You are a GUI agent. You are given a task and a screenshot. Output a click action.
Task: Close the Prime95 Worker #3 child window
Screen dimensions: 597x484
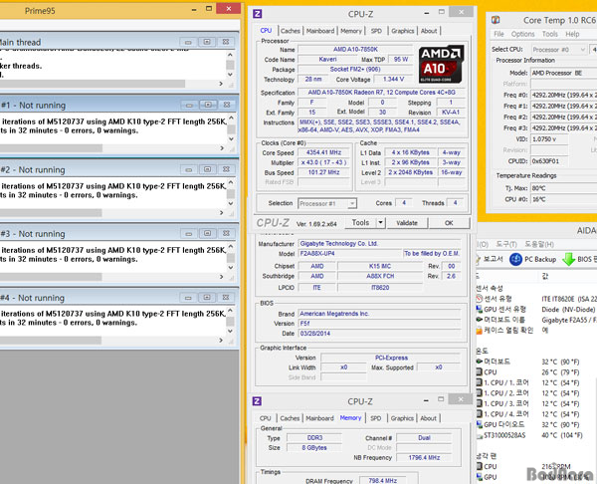point(226,233)
